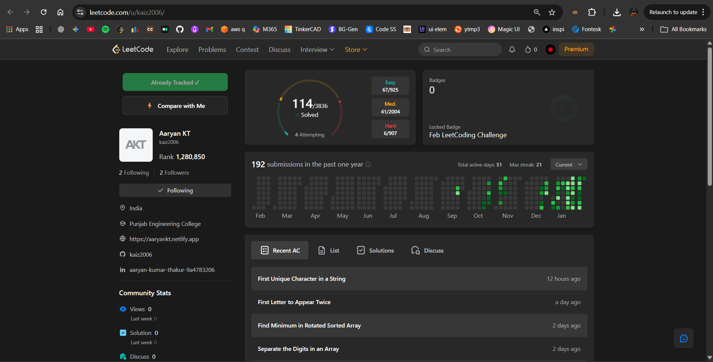The width and height of the screenshot is (713, 362).
Task: Click the Views eye toggle in Community Stats
Action: (x=123, y=309)
